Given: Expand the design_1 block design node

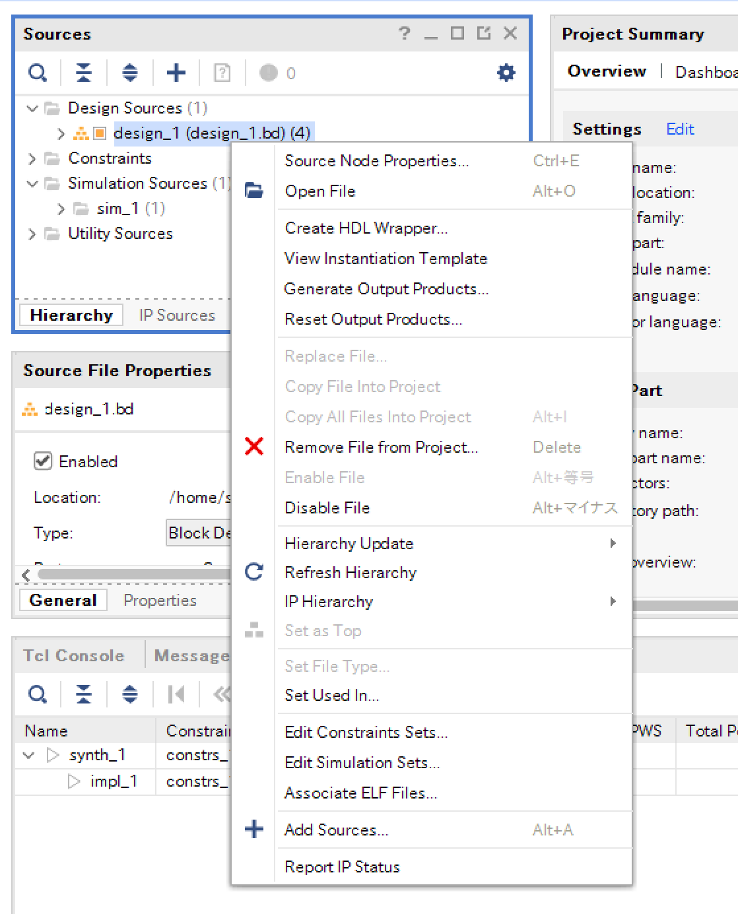Looking at the screenshot, I should pyautogui.click(x=61, y=133).
